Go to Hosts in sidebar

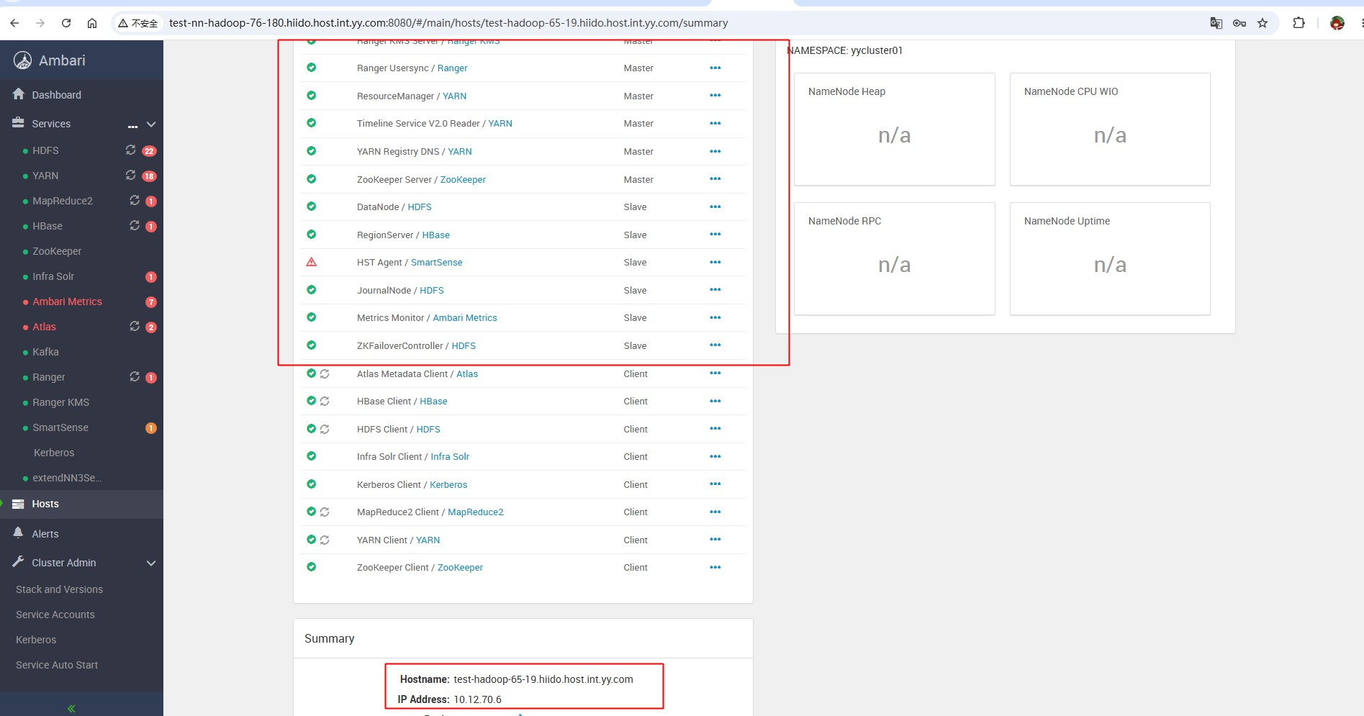point(45,504)
